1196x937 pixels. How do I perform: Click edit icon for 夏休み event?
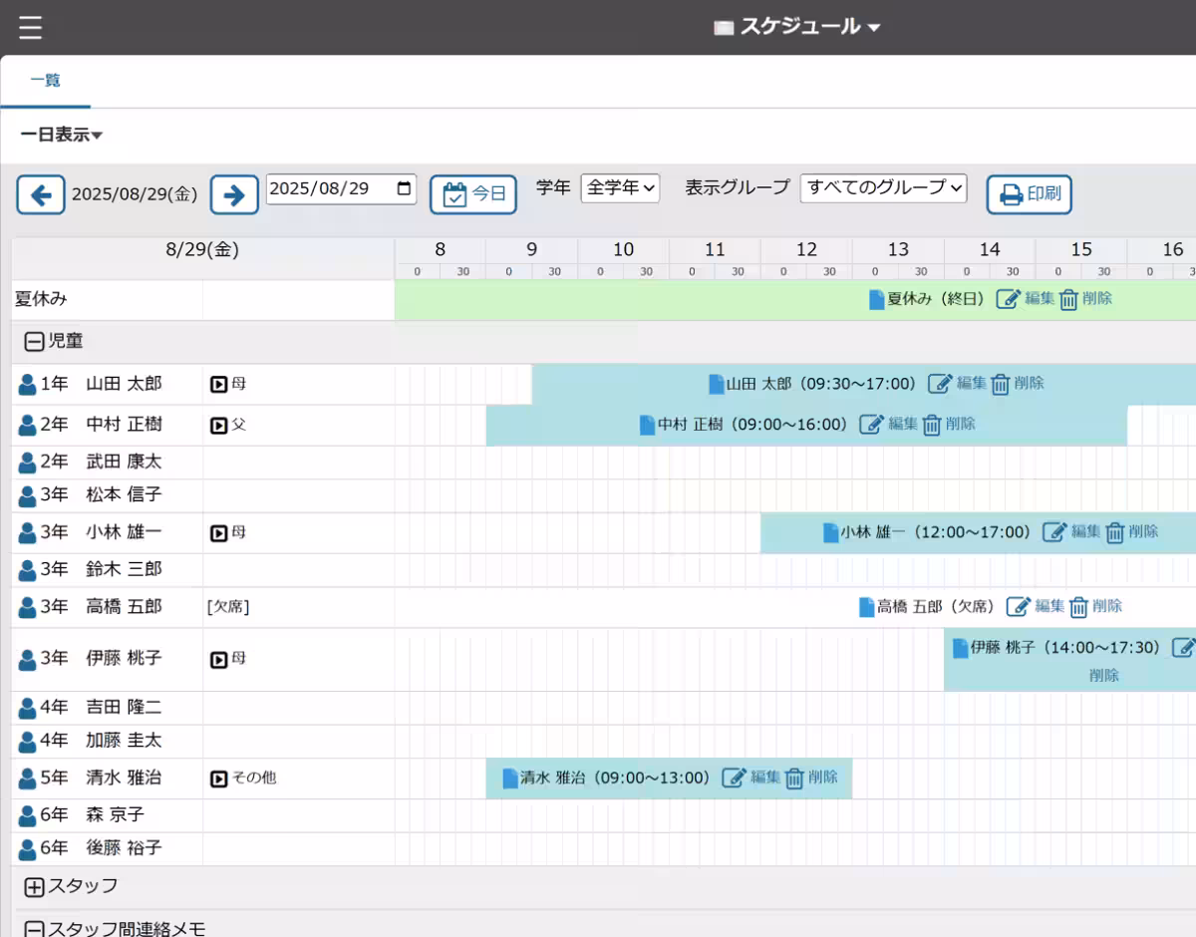coord(1009,299)
